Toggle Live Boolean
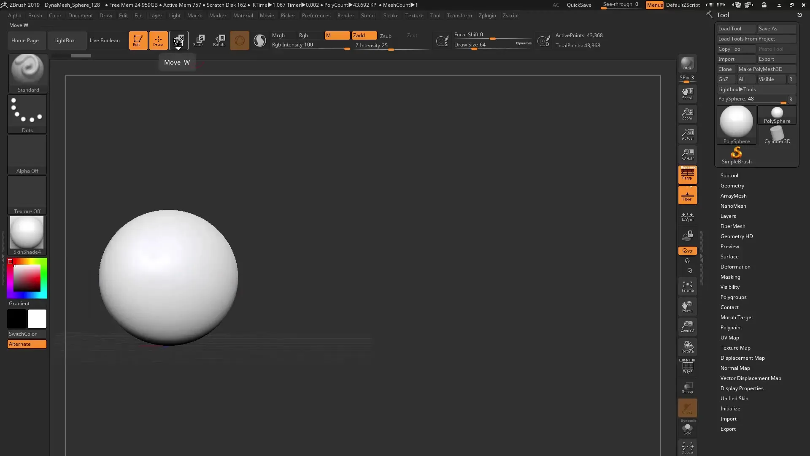The height and width of the screenshot is (456, 810). click(105, 41)
